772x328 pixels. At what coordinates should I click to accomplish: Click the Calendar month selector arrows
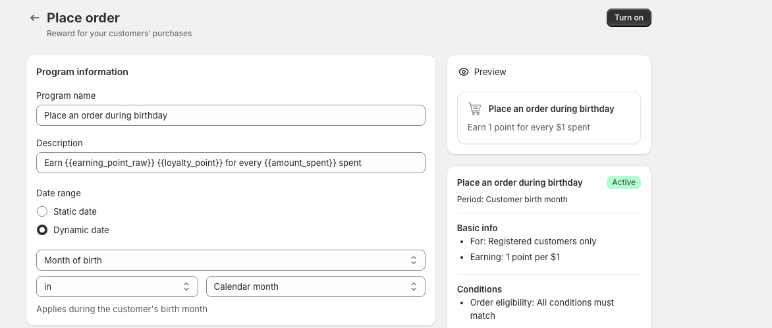(414, 287)
